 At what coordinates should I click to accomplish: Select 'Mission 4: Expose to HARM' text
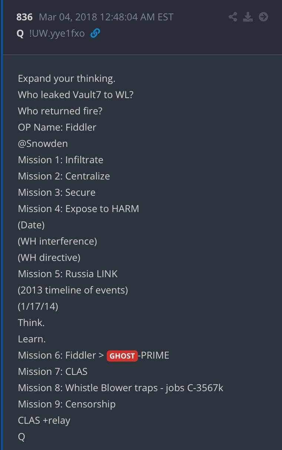pyautogui.click(x=79, y=209)
